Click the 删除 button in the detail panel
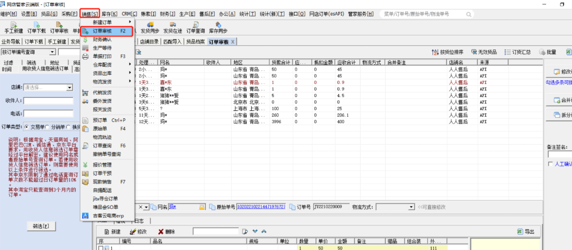This screenshot has height=250, width=572. click(166, 232)
